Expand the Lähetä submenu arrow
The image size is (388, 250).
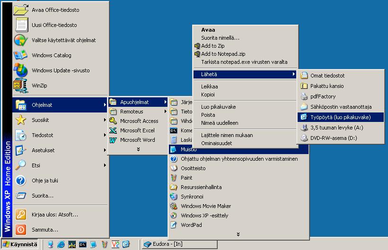coord(293,74)
